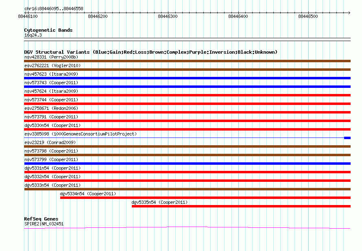Viewport: 362px width, 251px height.
Task: Open variant nsv573798 (Cooper2011) label
Action: click(x=51, y=151)
